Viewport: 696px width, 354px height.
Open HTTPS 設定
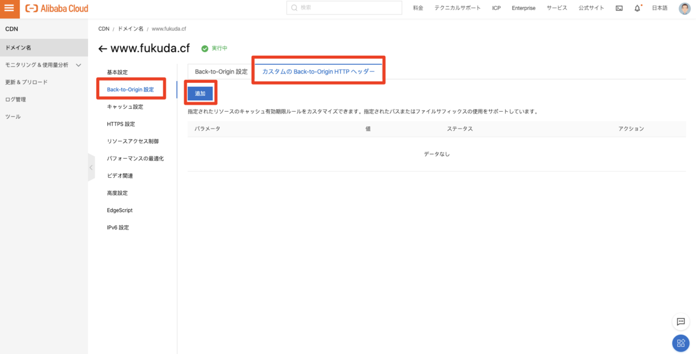(x=121, y=124)
